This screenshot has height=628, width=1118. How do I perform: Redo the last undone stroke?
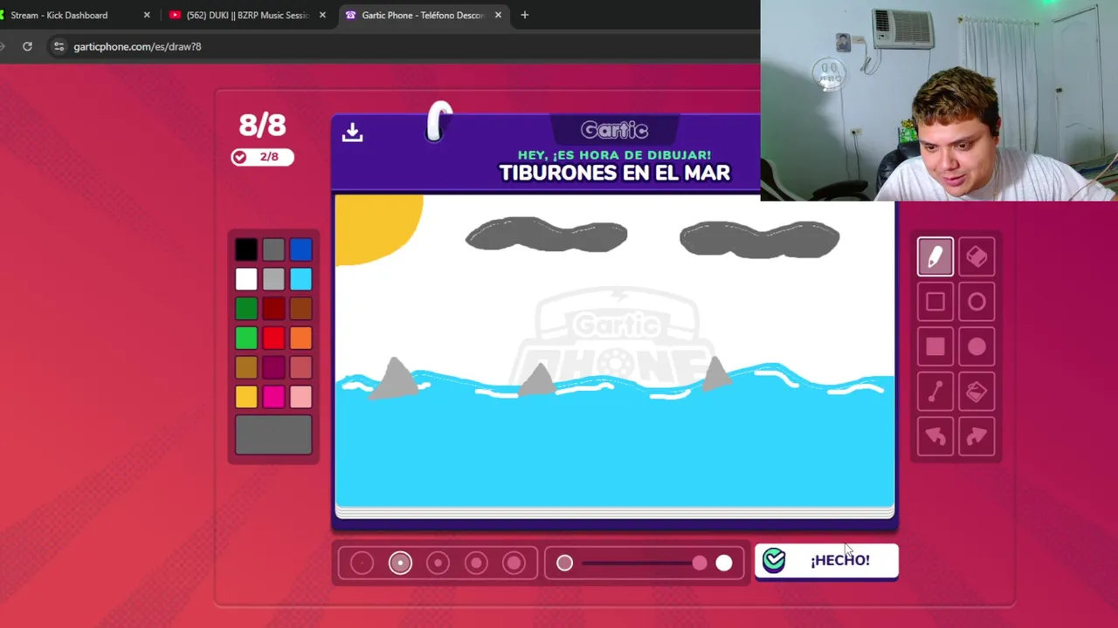click(x=977, y=437)
